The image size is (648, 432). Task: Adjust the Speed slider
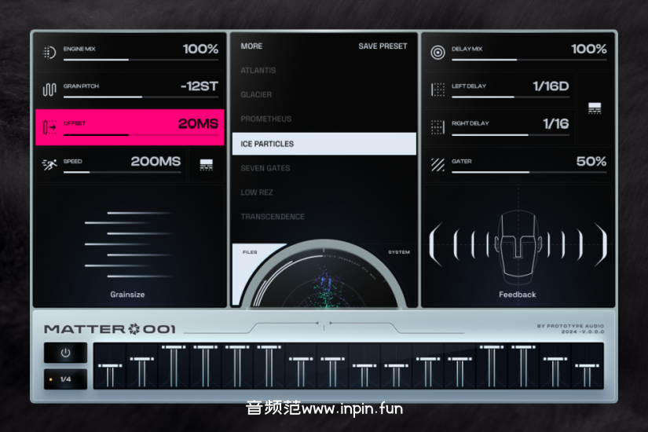click(123, 172)
